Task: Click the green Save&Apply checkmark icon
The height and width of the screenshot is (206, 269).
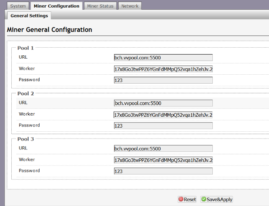Action: [203, 199]
